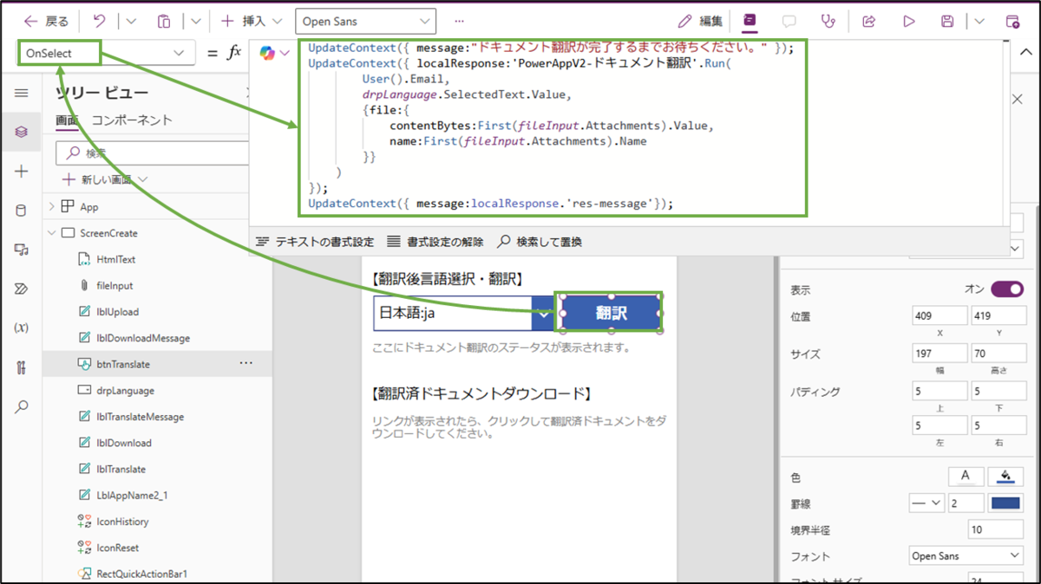
Task: Close the properties pane with X
Action: [1018, 100]
